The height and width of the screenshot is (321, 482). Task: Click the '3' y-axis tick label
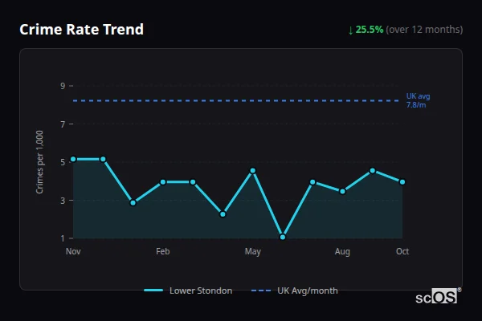63,201
